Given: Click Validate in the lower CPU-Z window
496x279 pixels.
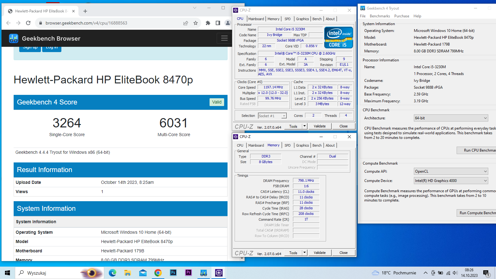Looking at the screenshot, I should pos(320,253).
